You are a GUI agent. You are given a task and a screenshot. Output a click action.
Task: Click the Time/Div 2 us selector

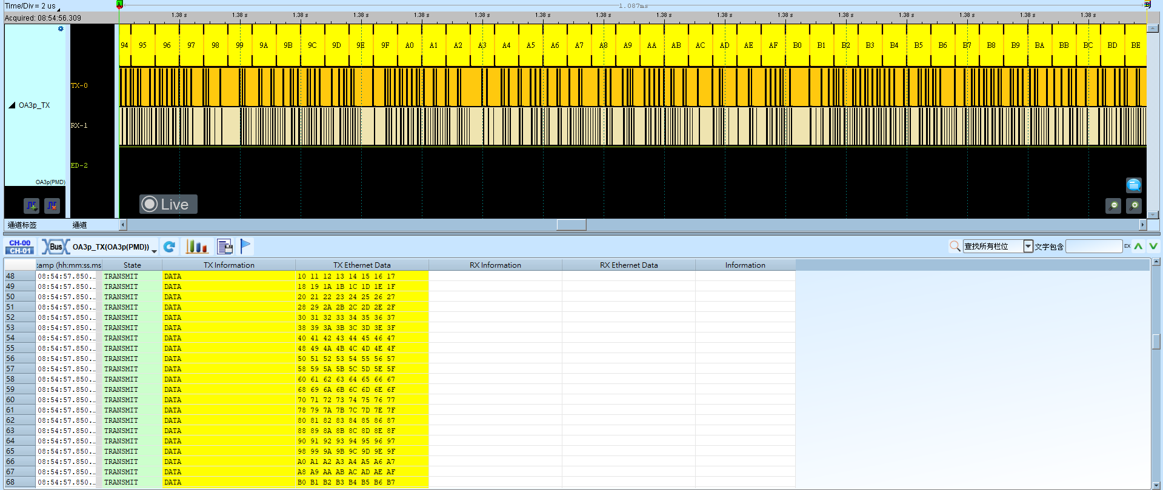32,6
